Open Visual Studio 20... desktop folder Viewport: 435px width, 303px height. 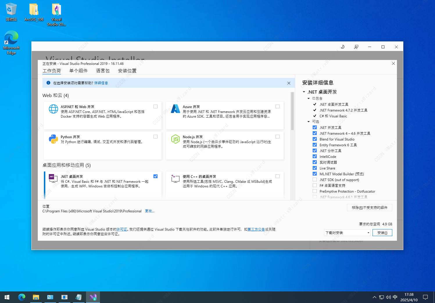[56, 14]
